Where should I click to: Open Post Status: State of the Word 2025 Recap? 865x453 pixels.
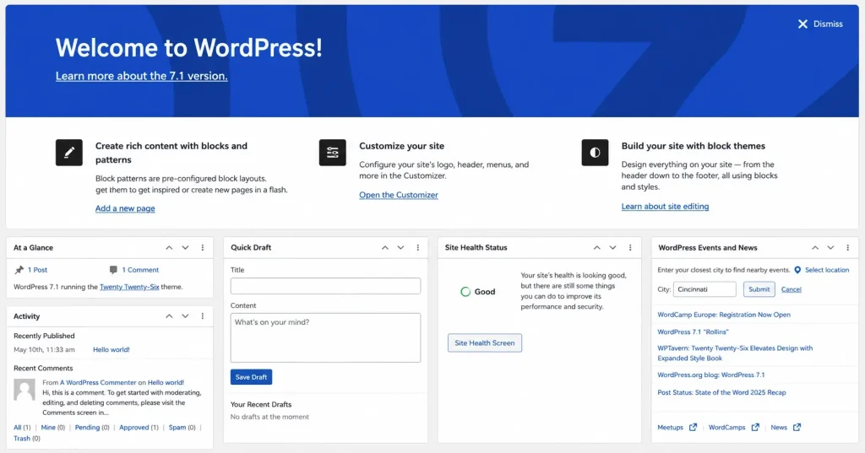coord(721,392)
